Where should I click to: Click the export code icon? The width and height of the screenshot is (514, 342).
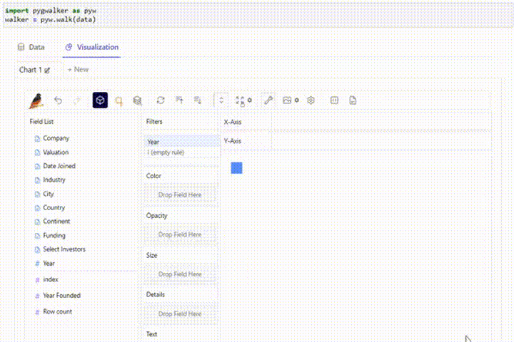(x=334, y=100)
